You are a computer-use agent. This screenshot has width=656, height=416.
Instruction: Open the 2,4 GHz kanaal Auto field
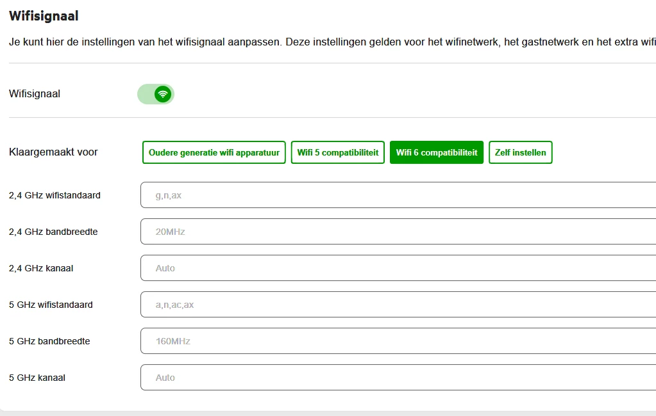(398, 268)
